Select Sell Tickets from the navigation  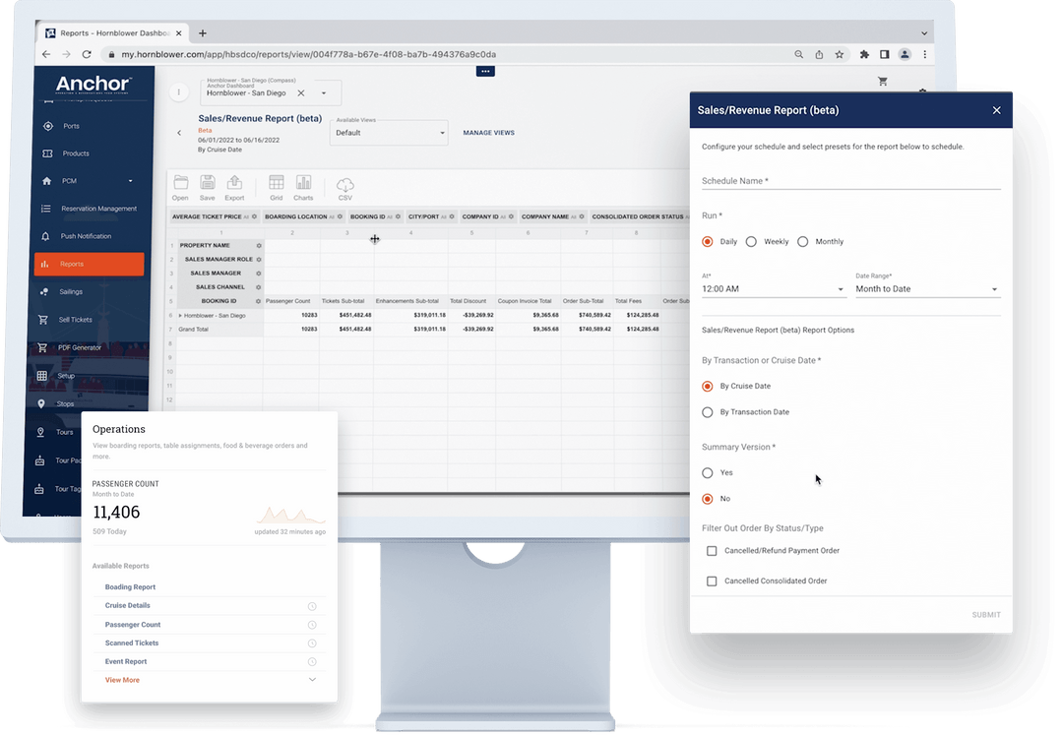[75, 319]
